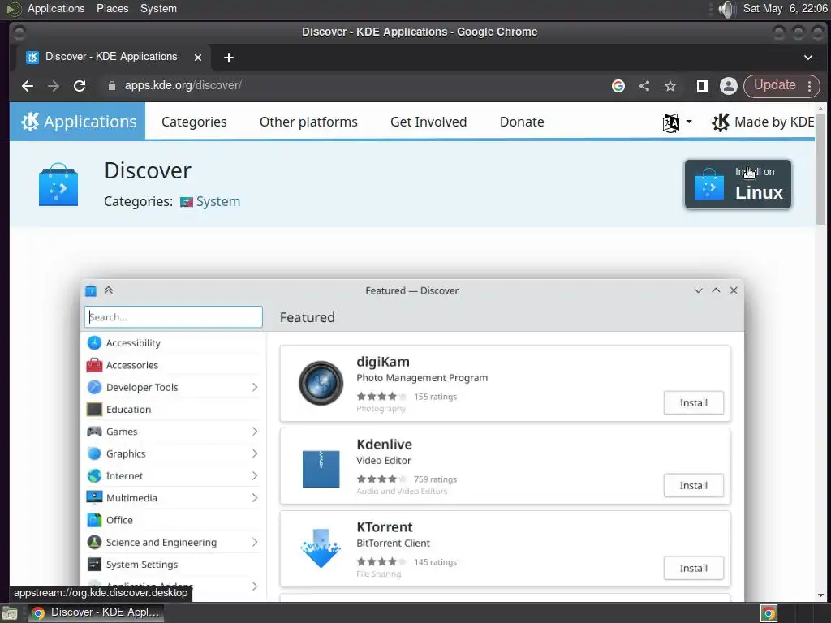The width and height of the screenshot is (831, 623).
Task: Expand the Internet category chevron
Action: click(254, 475)
